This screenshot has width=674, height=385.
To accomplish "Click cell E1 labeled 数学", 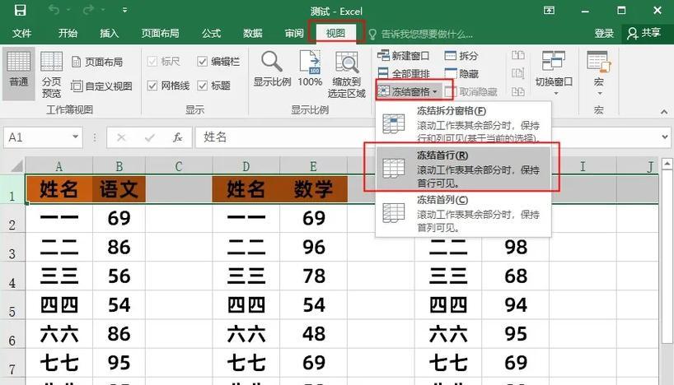I will click(x=313, y=189).
